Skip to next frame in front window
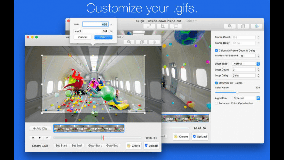The height and width of the screenshot is (160, 284). pos(47,138)
